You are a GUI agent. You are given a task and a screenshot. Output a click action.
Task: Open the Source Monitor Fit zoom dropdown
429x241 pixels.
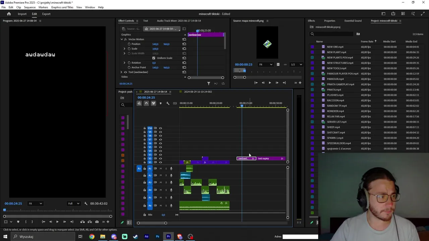point(265,65)
